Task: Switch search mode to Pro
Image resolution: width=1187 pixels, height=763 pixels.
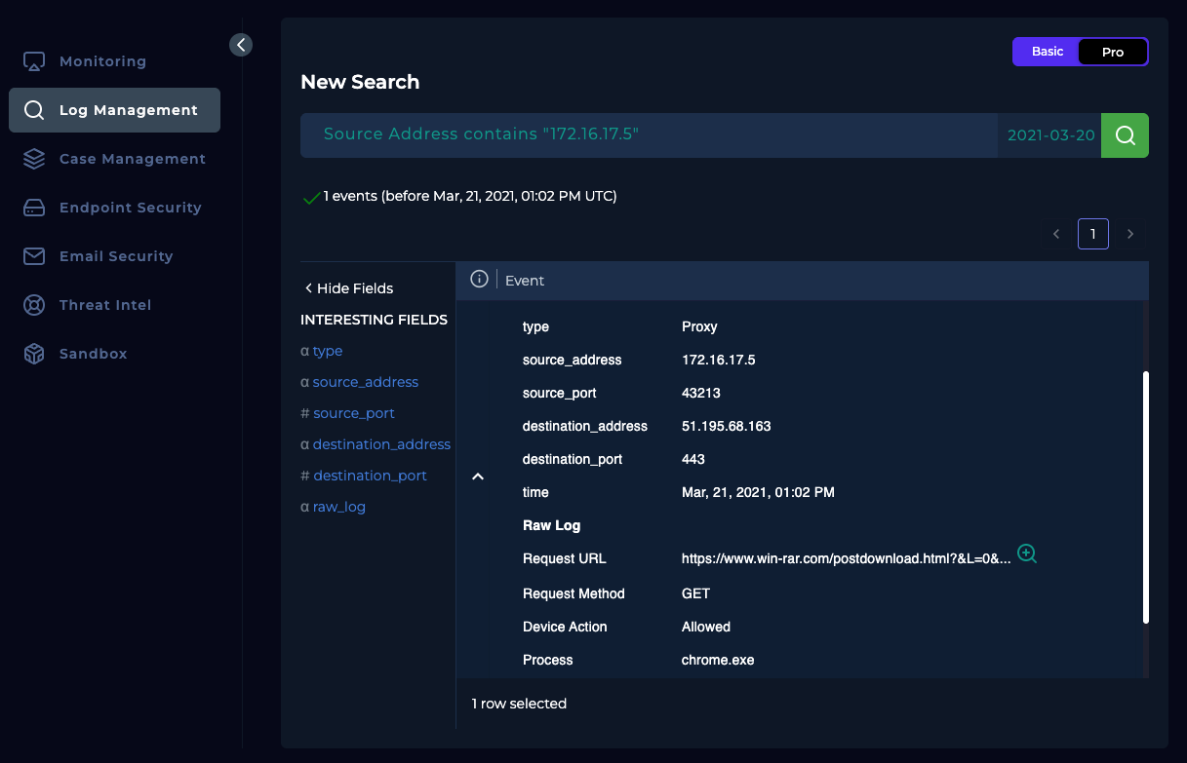Action: pos(1112,52)
